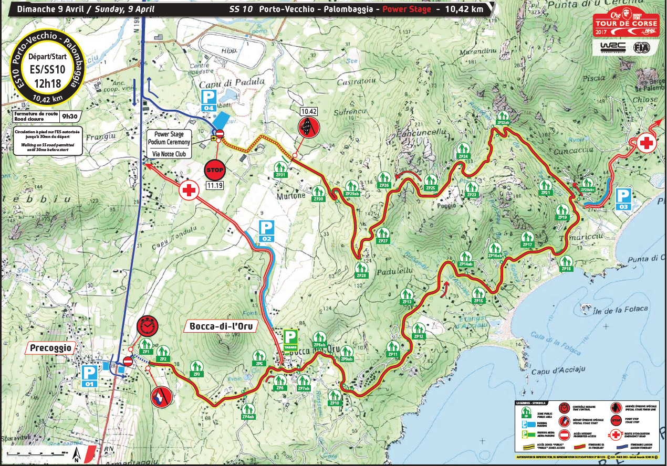Screen dimensions: 667x466
Task: Select the P 02 parking sign
Action: click(267, 231)
